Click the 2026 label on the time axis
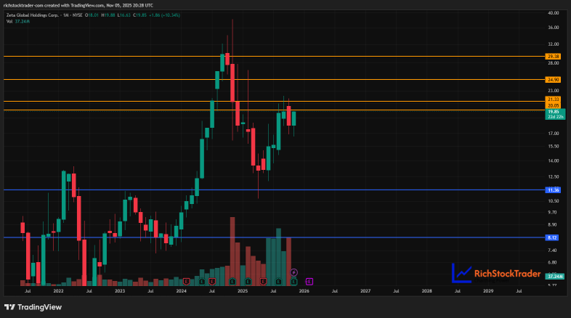This screenshot has width=571, height=318. [304, 290]
